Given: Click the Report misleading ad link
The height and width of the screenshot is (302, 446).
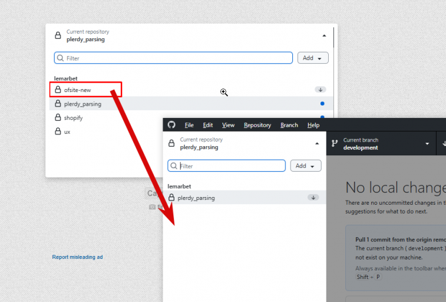Looking at the screenshot, I should pos(77,257).
